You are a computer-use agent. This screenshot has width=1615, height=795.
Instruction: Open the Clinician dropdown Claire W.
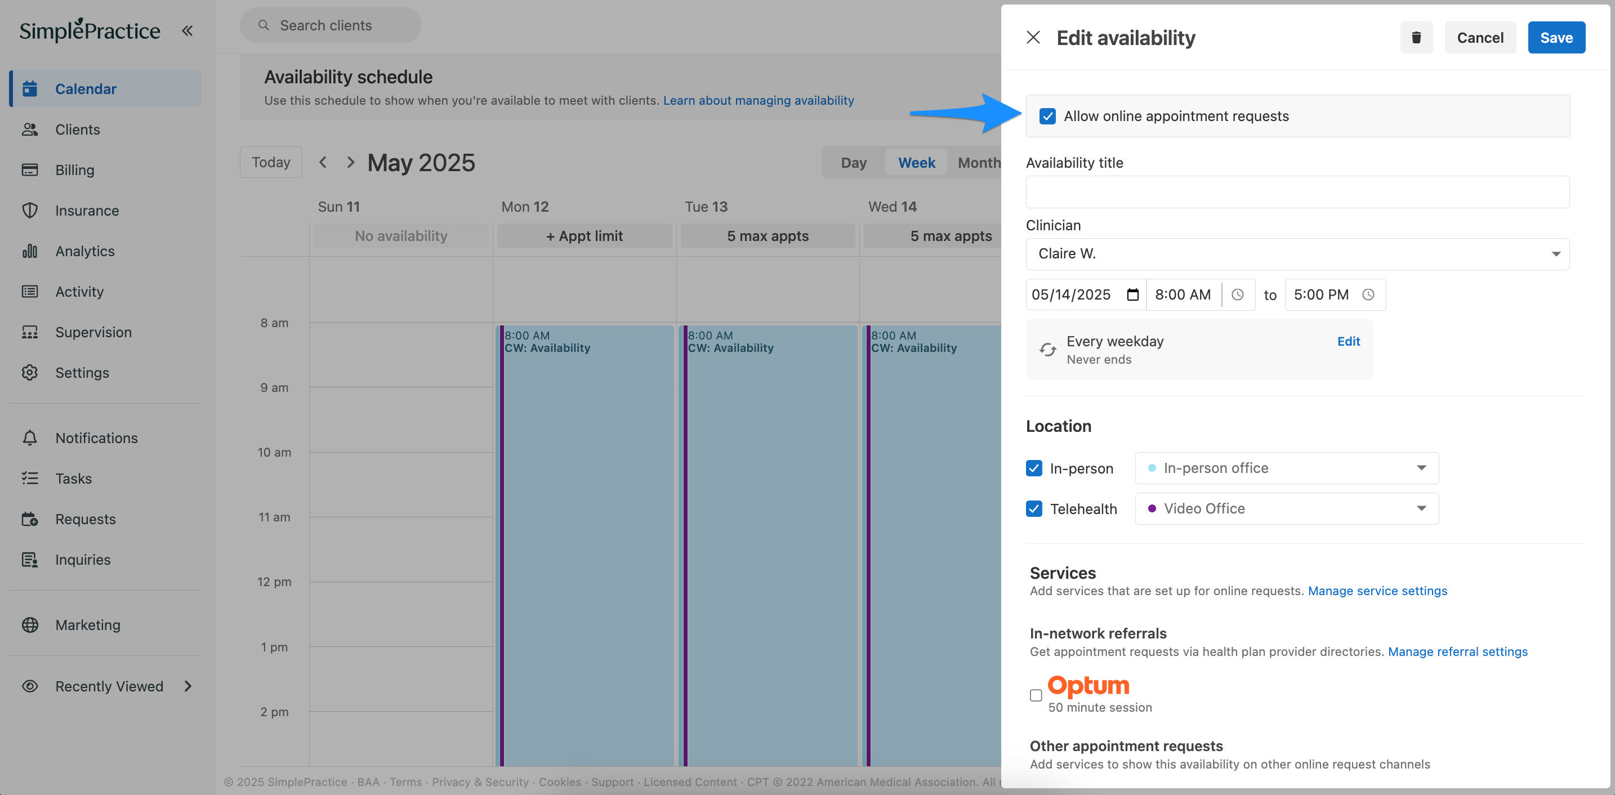coord(1297,254)
